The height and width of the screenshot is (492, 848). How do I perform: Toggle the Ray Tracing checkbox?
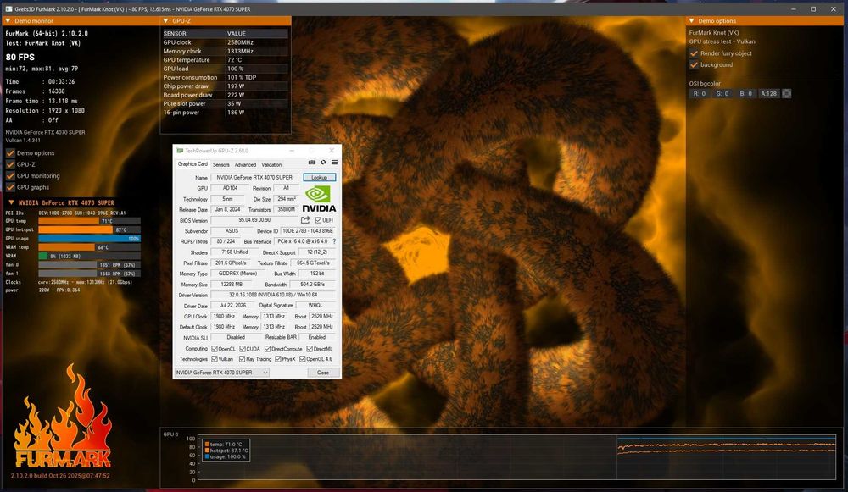tap(243, 359)
